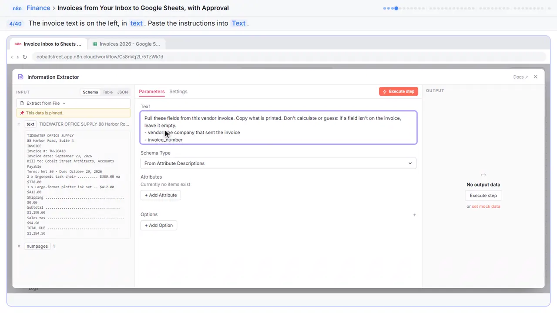
Task: Switch input view to Table
Action: coord(107,92)
